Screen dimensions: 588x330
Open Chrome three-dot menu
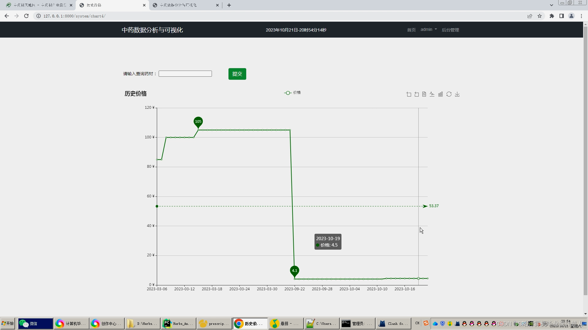581,16
